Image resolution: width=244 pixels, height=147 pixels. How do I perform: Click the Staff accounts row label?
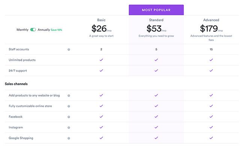[19, 49]
